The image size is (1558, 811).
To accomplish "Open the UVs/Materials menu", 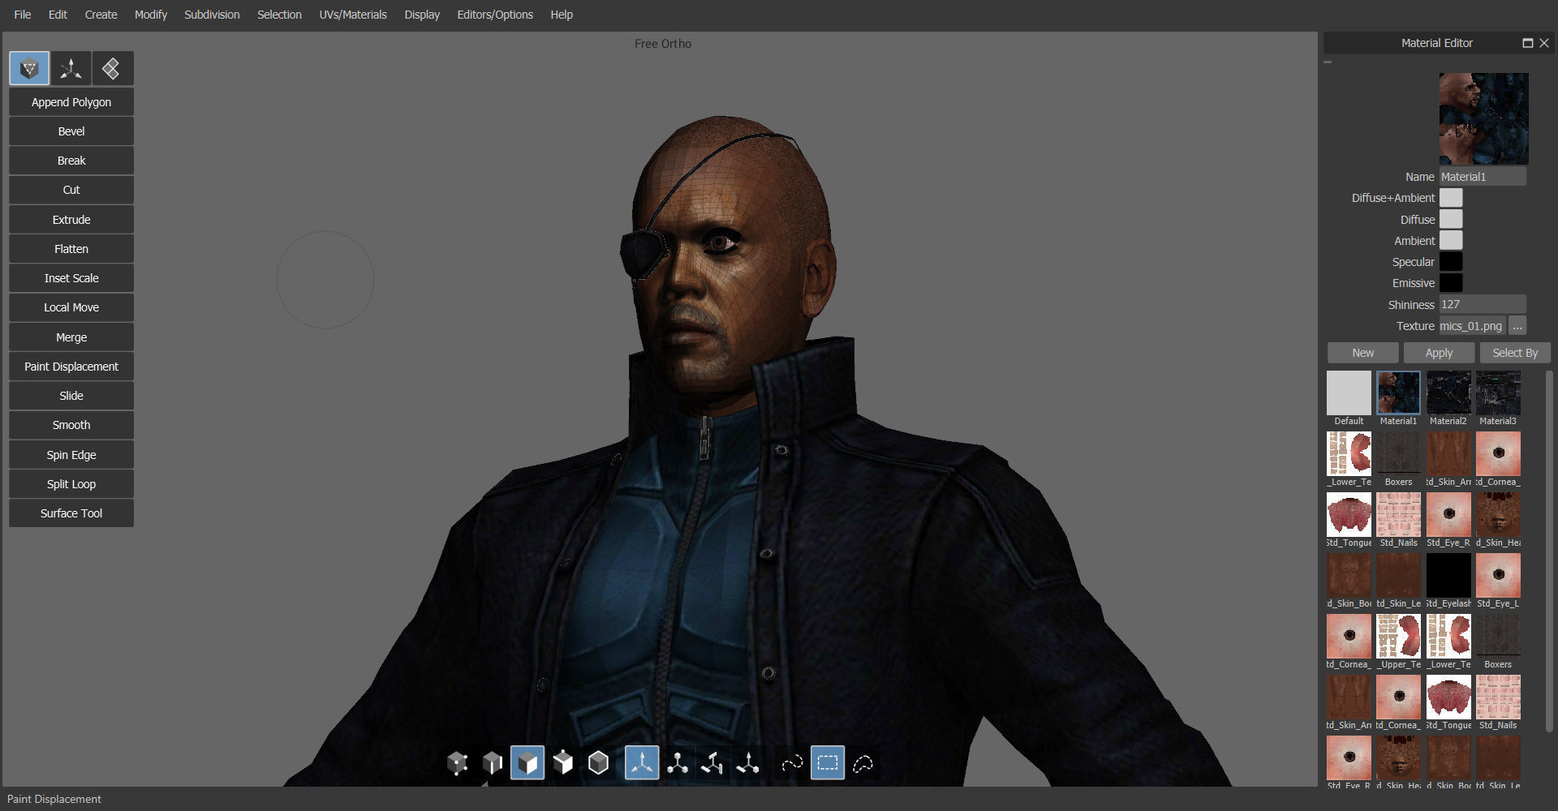I will pos(353,15).
